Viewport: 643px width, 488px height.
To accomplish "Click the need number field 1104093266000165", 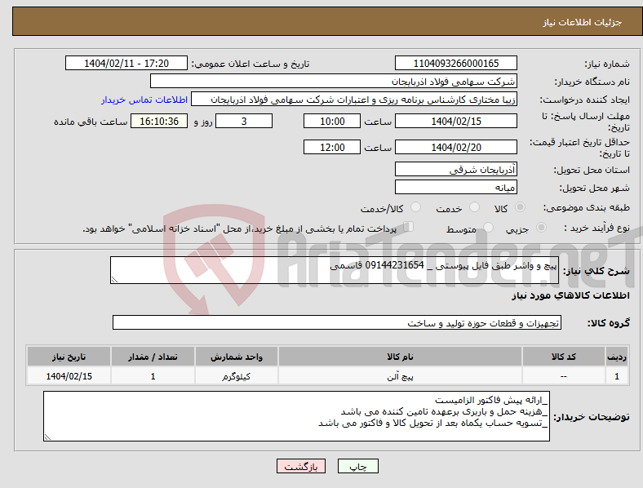I will [x=455, y=63].
